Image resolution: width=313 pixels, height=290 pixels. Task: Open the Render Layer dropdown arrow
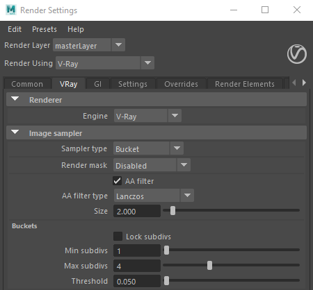coord(118,45)
